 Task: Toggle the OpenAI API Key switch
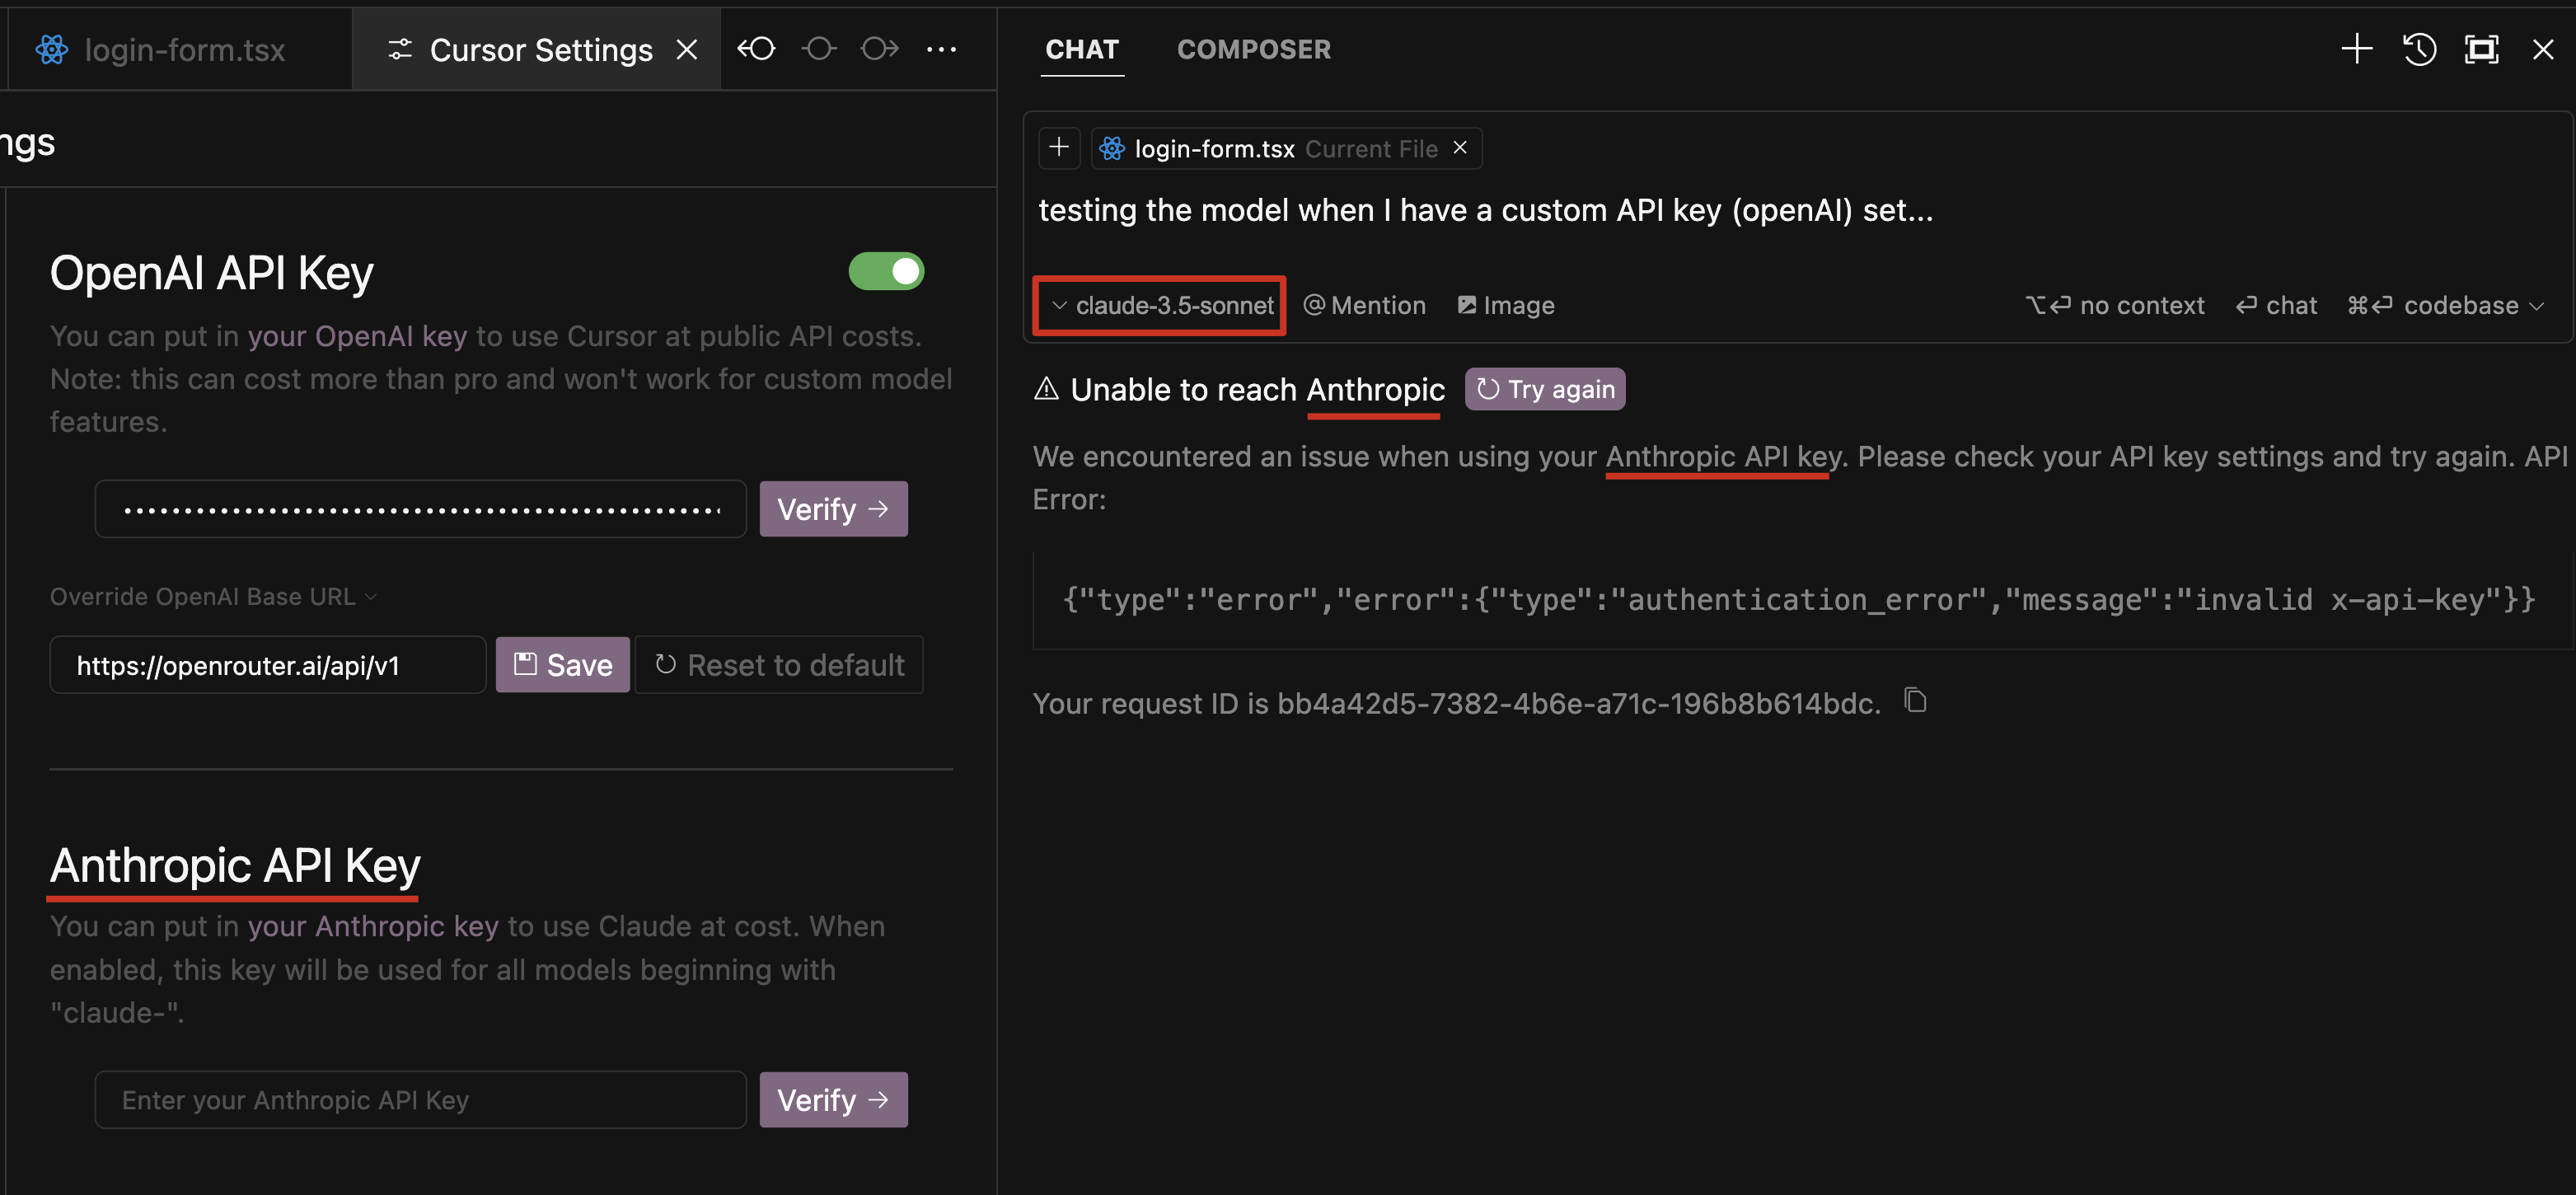tap(886, 271)
